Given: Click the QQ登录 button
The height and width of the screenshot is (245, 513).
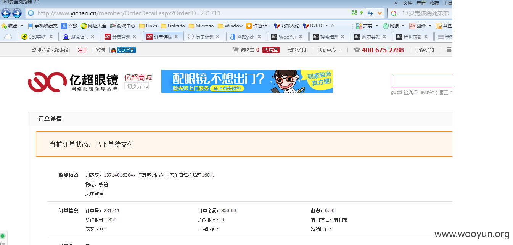Looking at the screenshot, I should click(122, 50).
